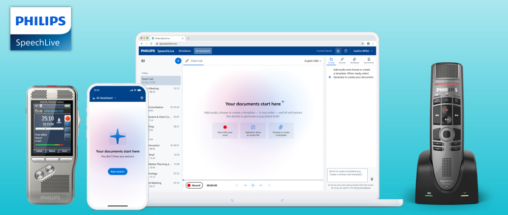
Task: Click the browser back arrow
Action: point(142,44)
